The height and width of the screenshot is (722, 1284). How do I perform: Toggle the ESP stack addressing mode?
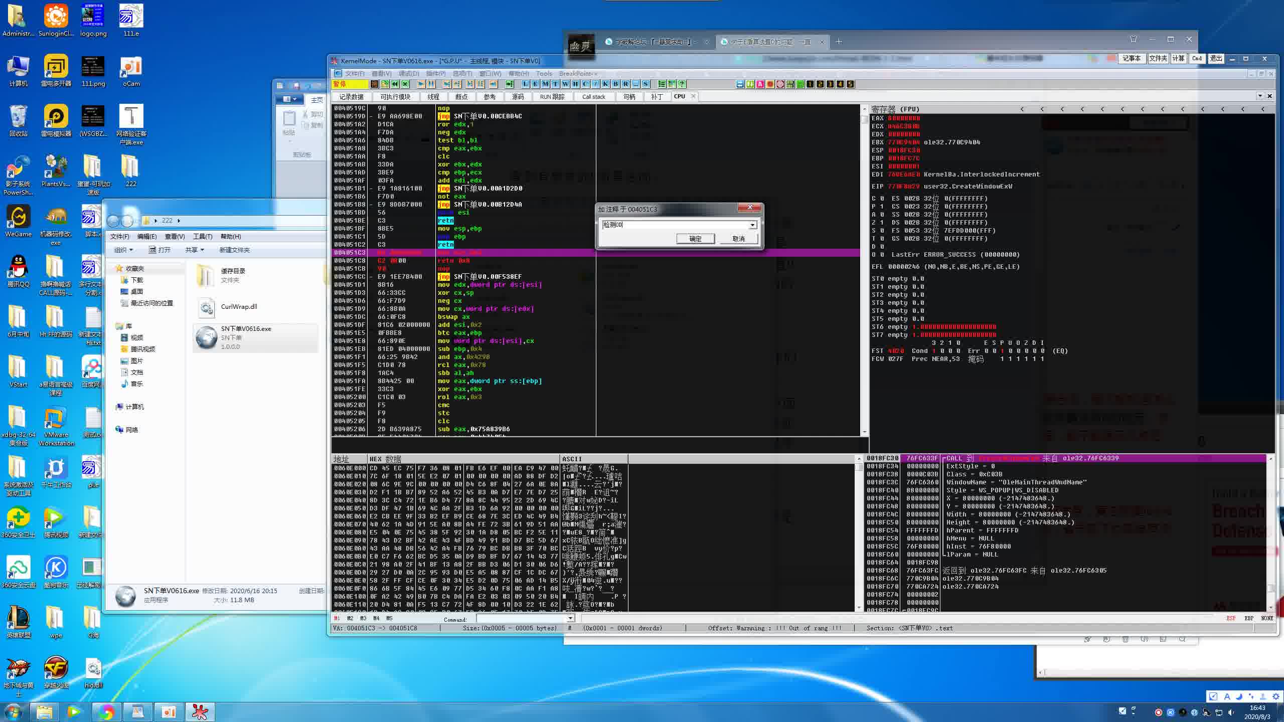point(1231,618)
